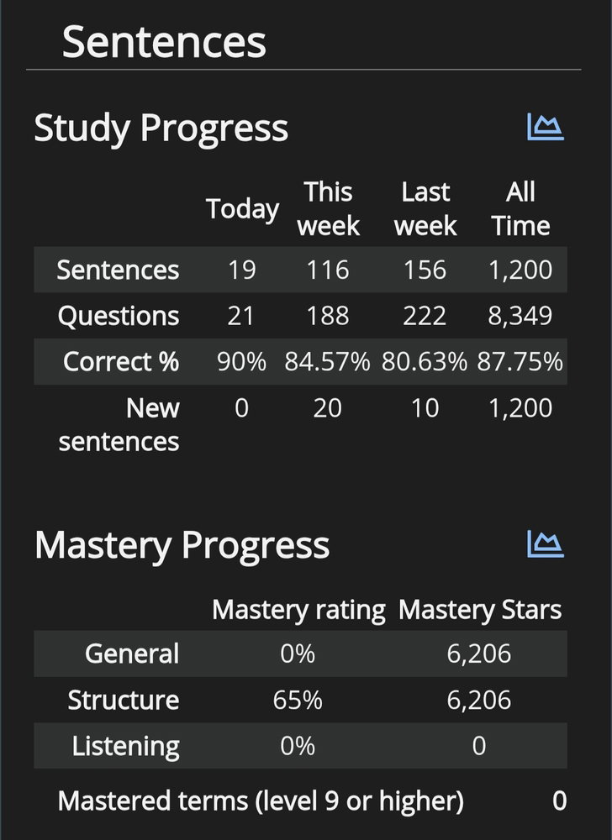This screenshot has height=840, width=612.
Task: Click the Mastered terms level 9 row
Action: coord(312,801)
